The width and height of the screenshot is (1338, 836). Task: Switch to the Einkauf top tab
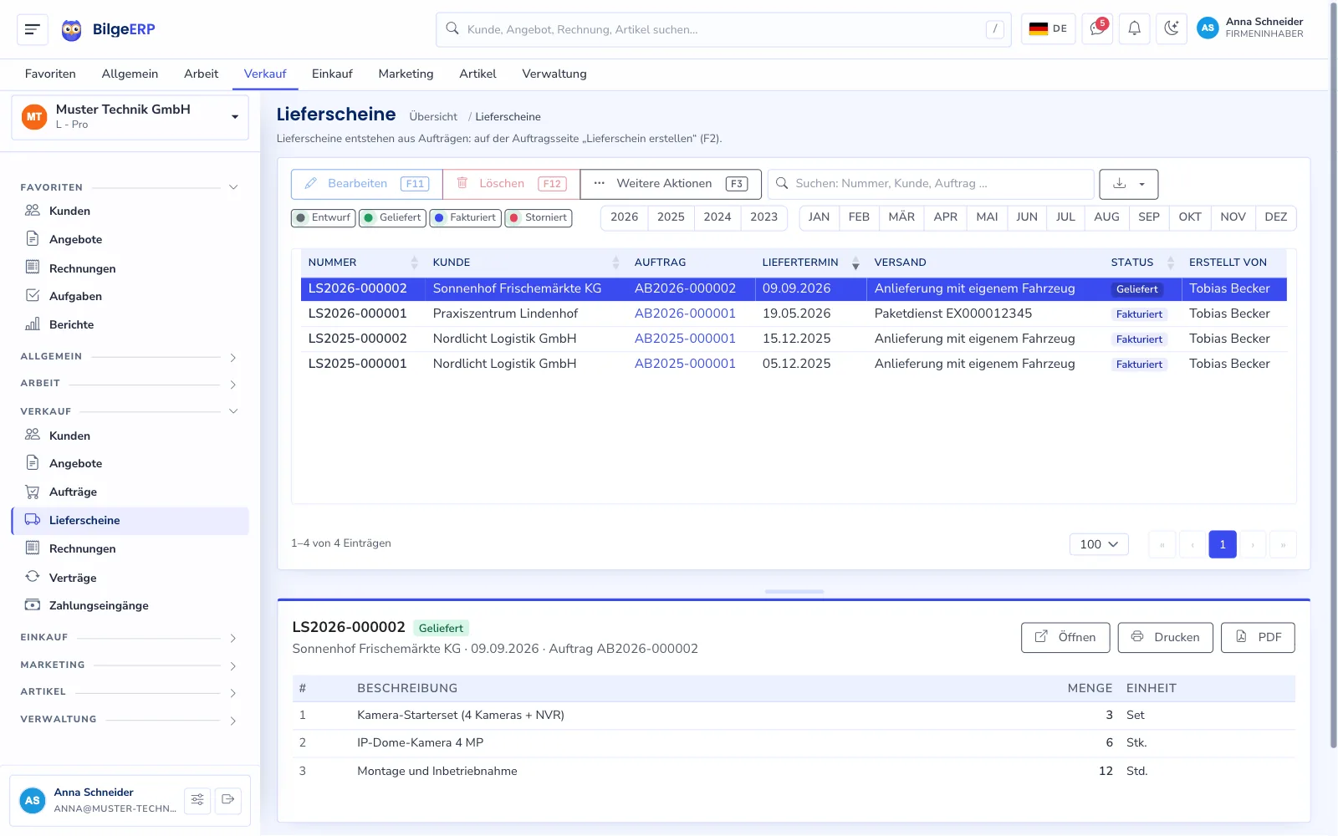pos(332,74)
